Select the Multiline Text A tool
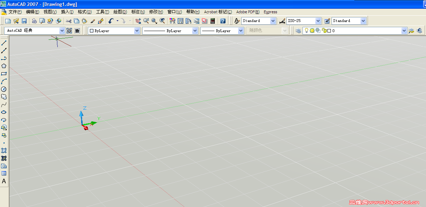This screenshot has width=426, height=207. pyautogui.click(x=4, y=181)
